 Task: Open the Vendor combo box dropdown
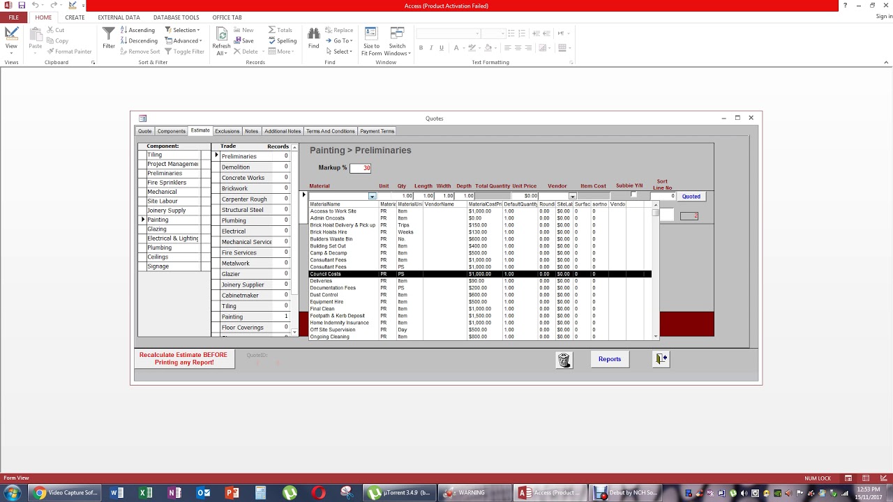coord(572,197)
